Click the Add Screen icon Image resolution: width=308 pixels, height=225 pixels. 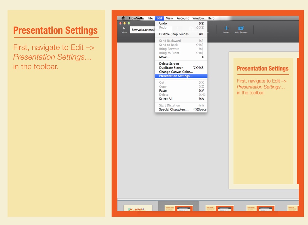tap(241, 29)
